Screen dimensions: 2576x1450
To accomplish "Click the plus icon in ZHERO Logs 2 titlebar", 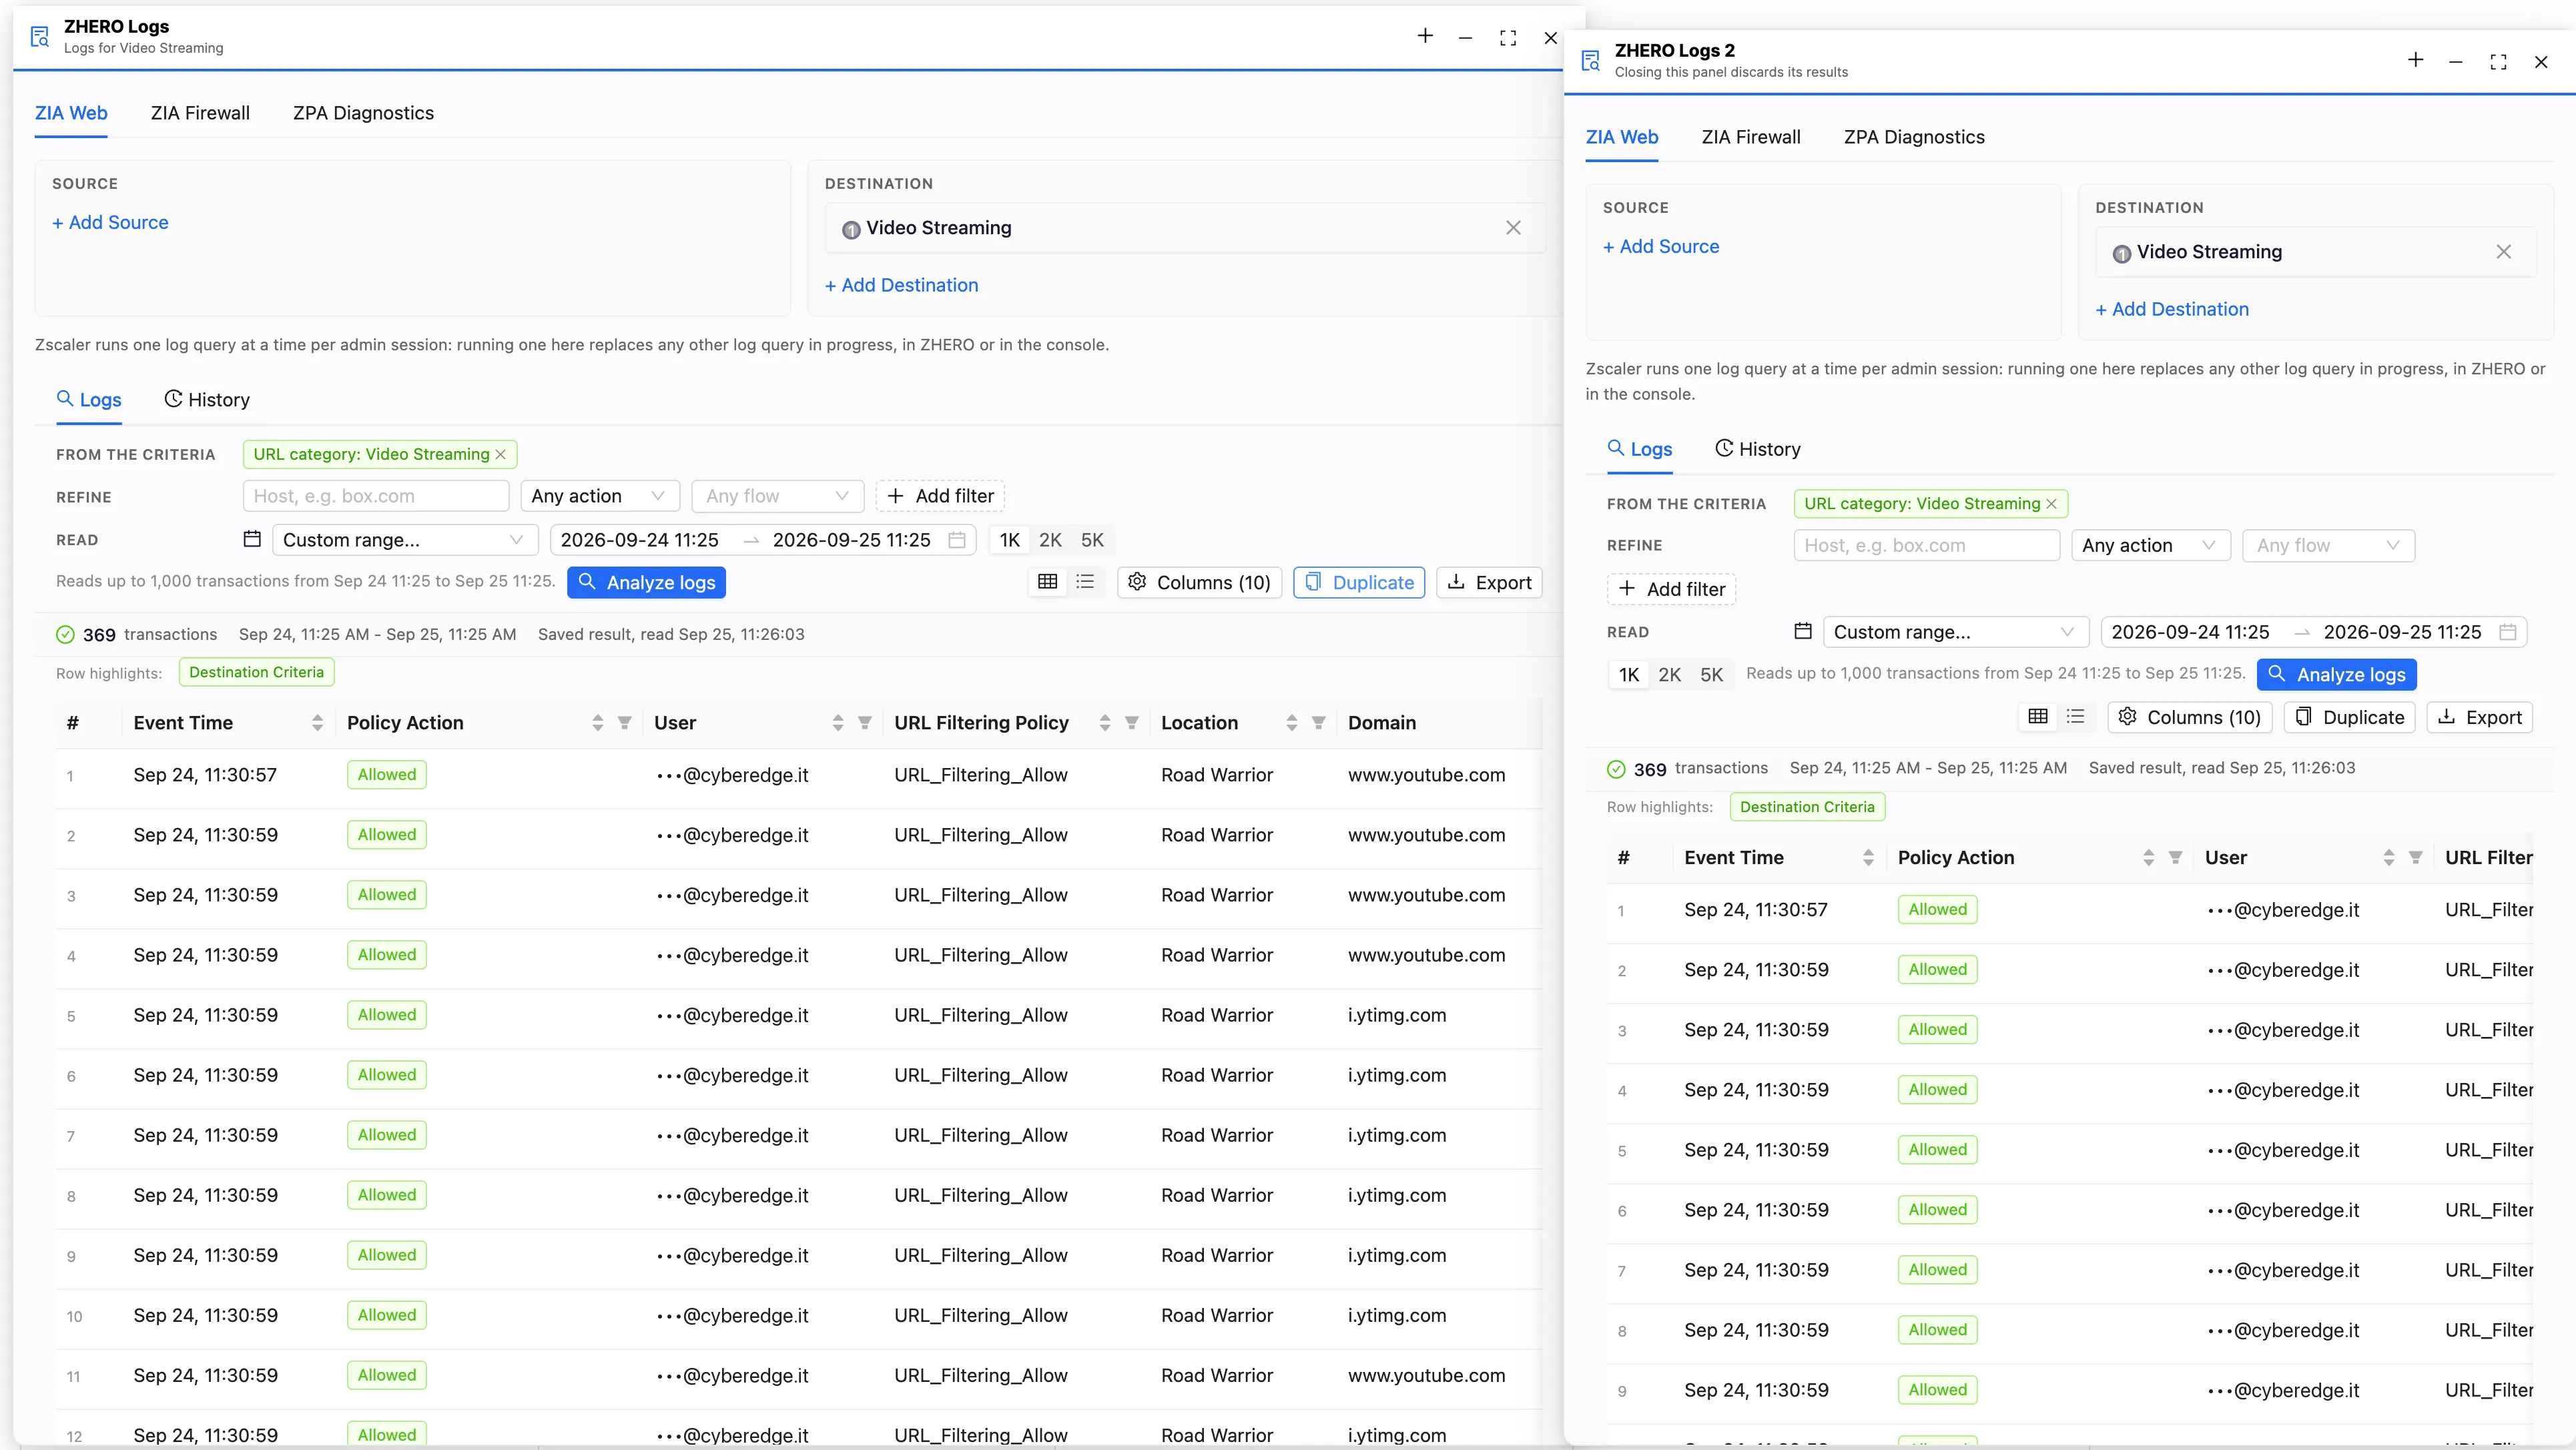I will [x=2415, y=61].
